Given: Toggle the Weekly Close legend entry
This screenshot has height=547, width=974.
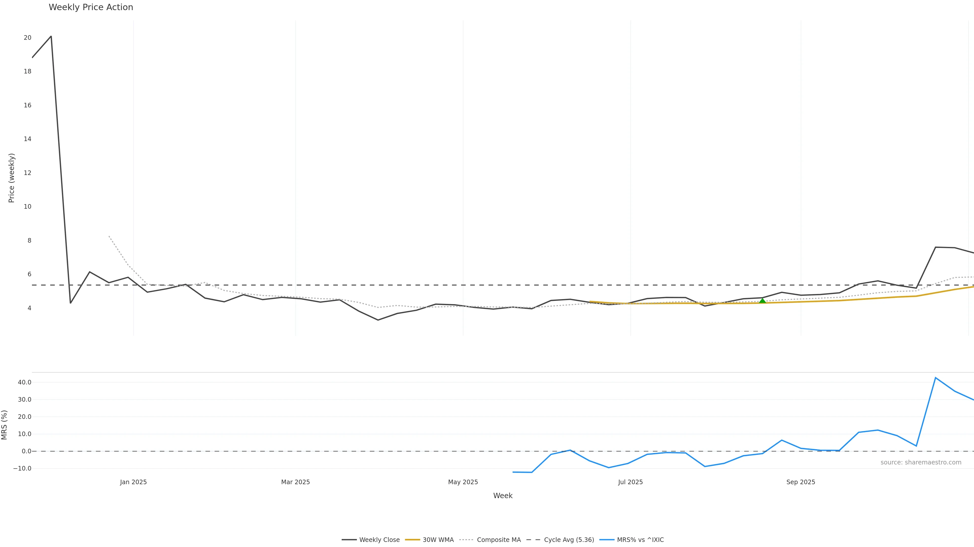Looking at the screenshot, I should 379,540.
